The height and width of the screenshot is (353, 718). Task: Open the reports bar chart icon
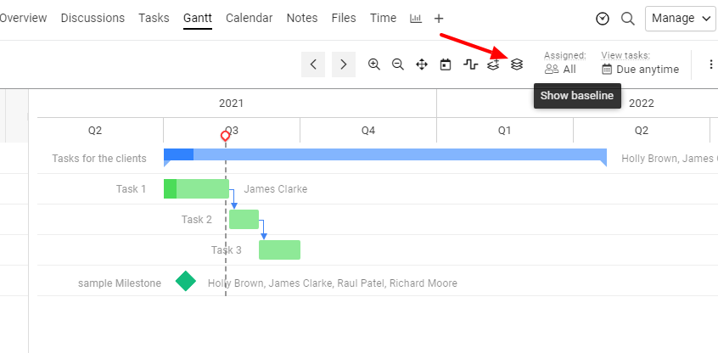[x=416, y=19]
